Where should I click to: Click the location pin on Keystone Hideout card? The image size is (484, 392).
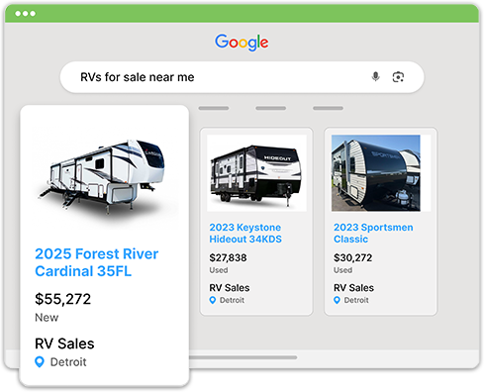(x=213, y=300)
